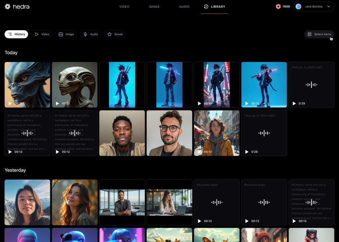Toggle the History filter

click(x=17, y=34)
